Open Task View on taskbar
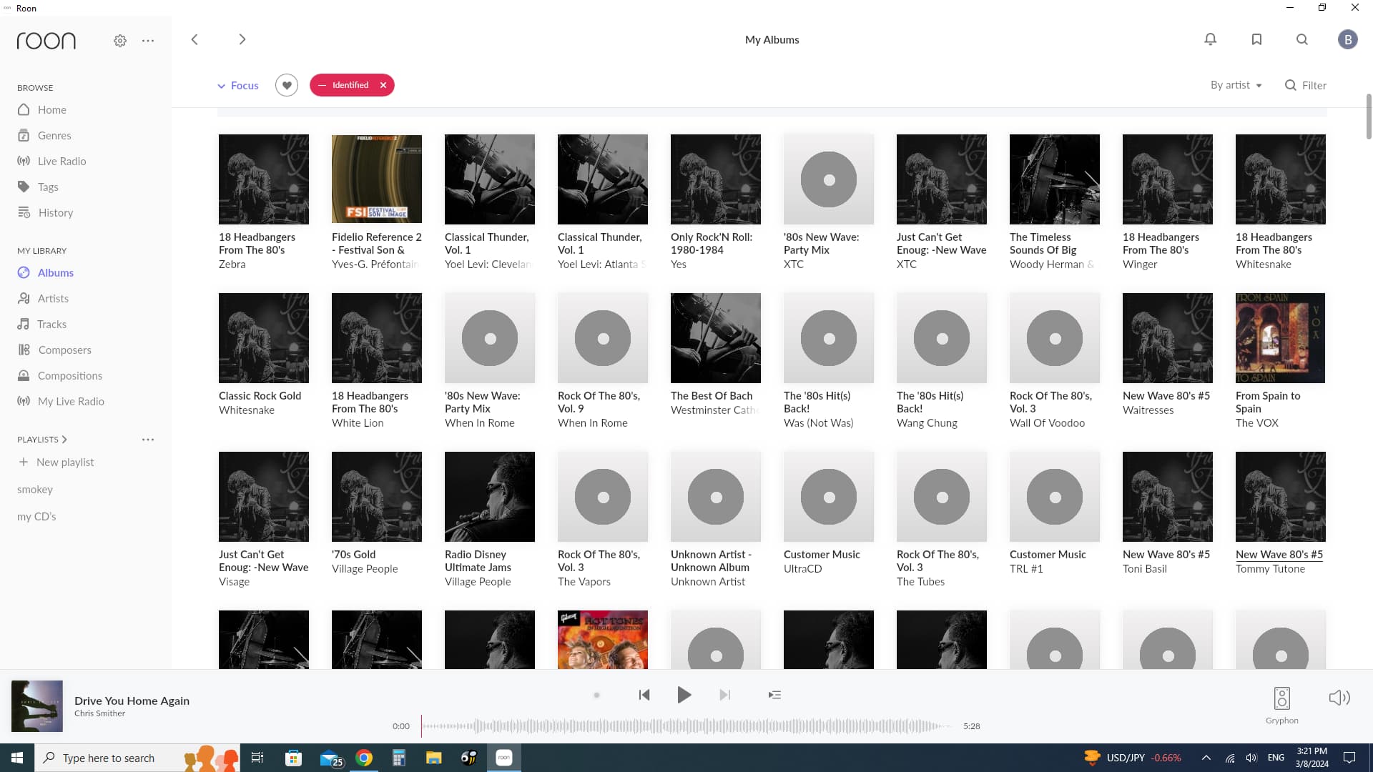The image size is (1373, 772). coord(257,758)
